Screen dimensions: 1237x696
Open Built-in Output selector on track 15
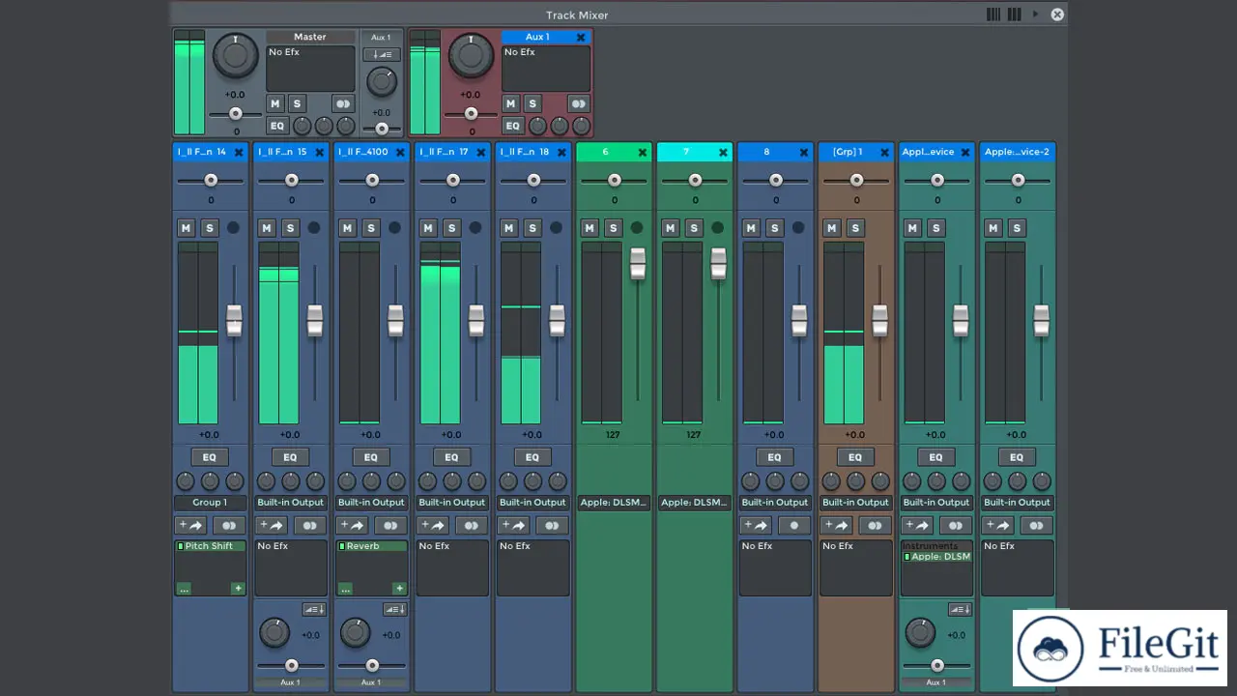[291, 503]
